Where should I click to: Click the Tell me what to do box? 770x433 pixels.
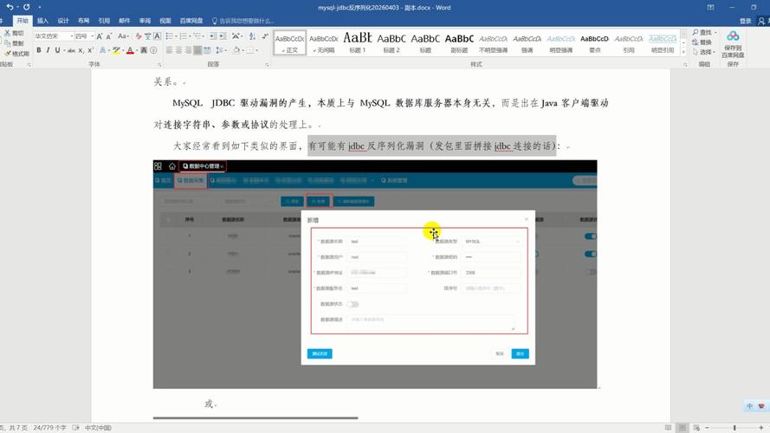tap(243, 21)
